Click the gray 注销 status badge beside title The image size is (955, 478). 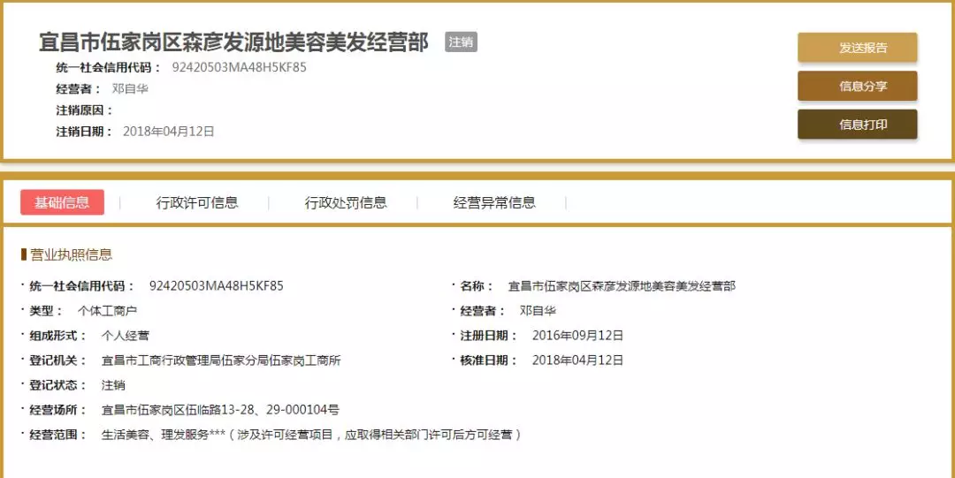coord(461,42)
